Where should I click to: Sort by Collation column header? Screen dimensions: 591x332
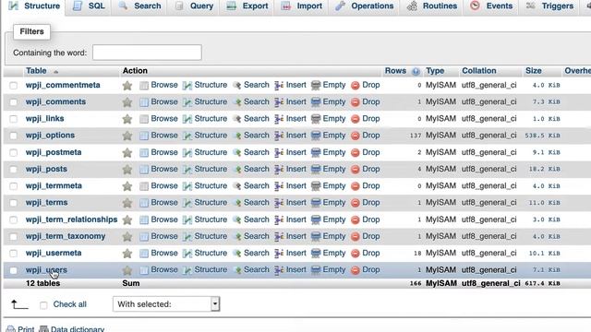pos(479,71)
